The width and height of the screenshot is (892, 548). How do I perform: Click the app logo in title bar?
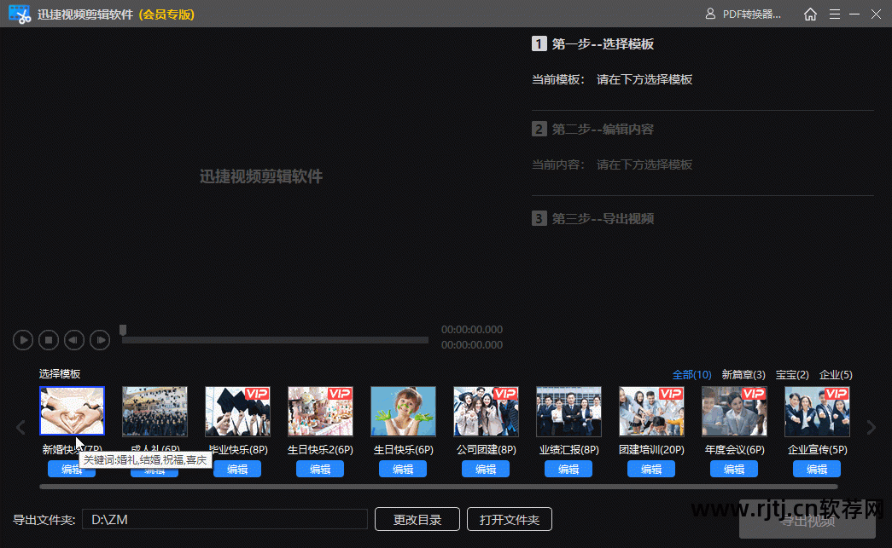point(19,14)
